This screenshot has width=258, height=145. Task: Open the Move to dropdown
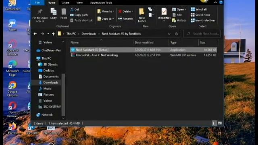(106, 11)
